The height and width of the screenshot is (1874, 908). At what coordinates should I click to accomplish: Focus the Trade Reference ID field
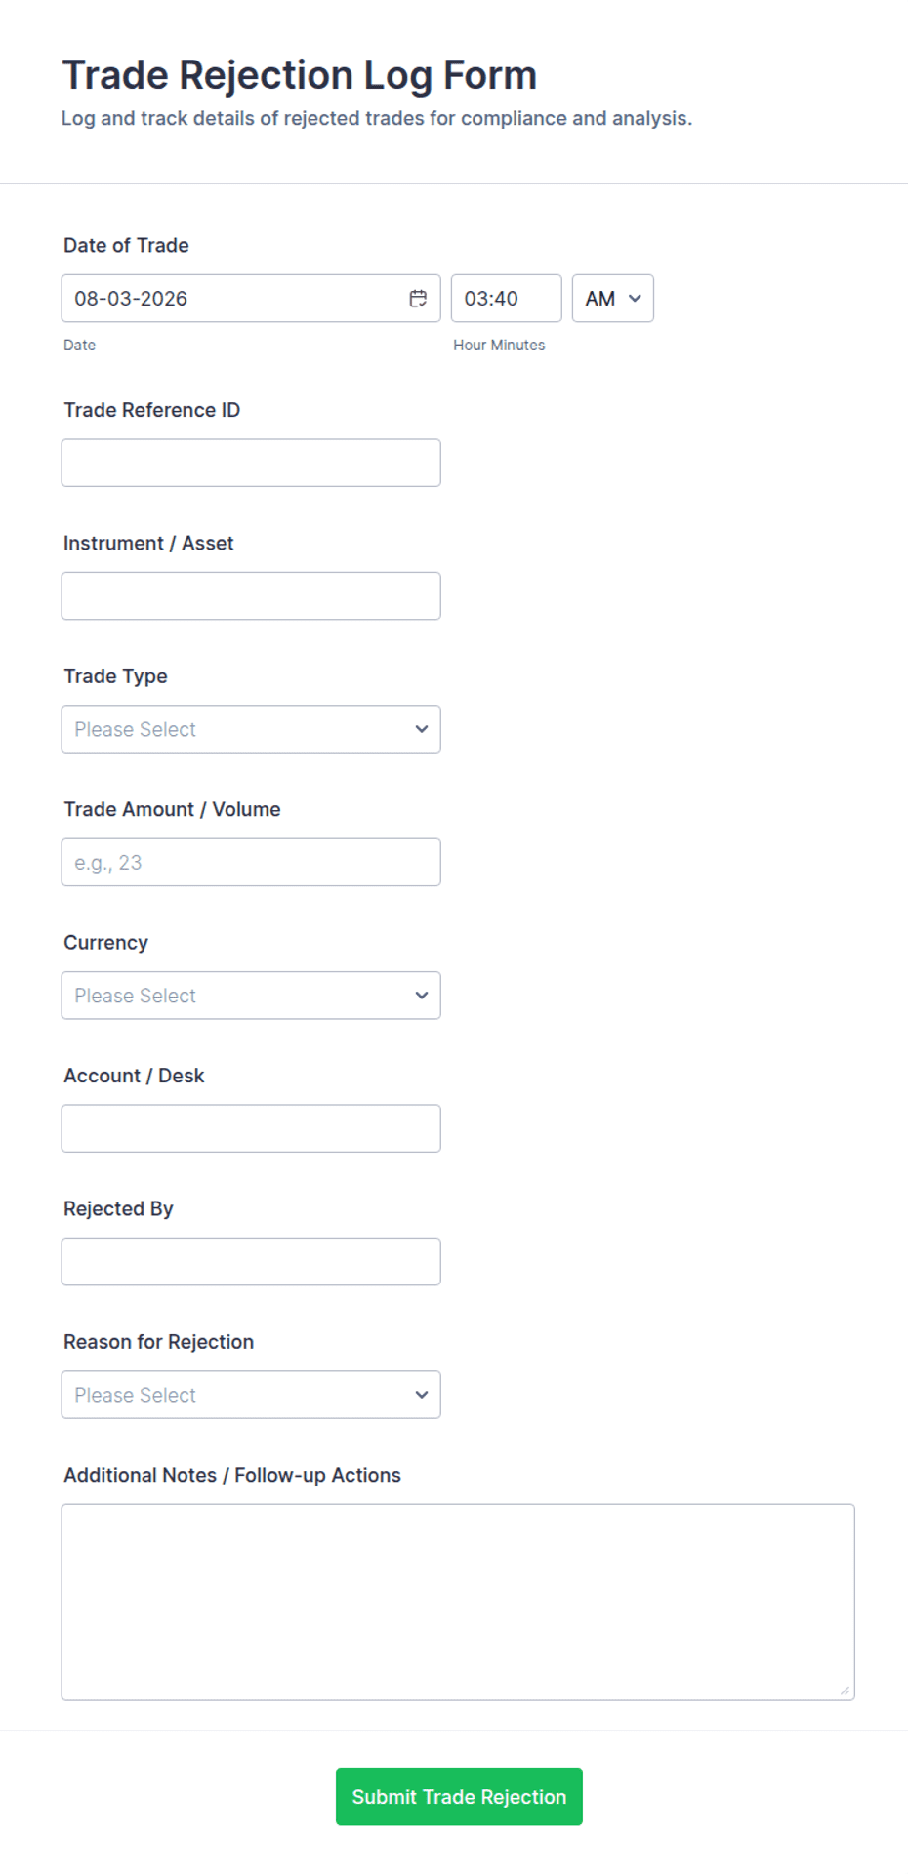point(251,463)
